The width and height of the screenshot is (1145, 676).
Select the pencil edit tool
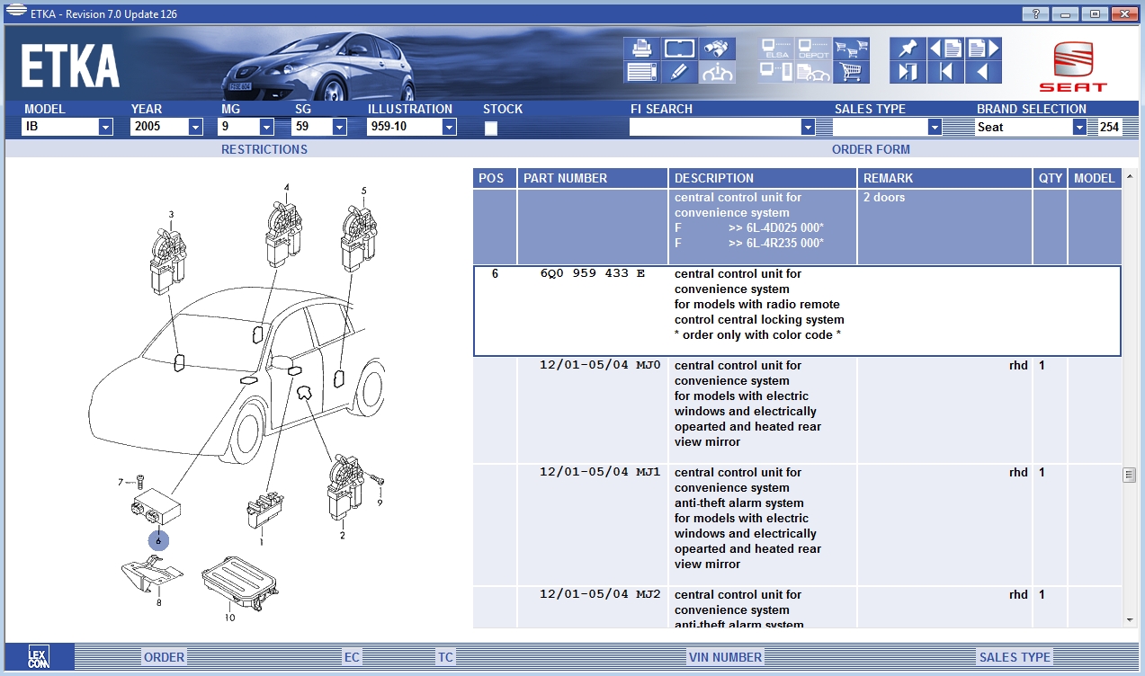click(679, 72)
